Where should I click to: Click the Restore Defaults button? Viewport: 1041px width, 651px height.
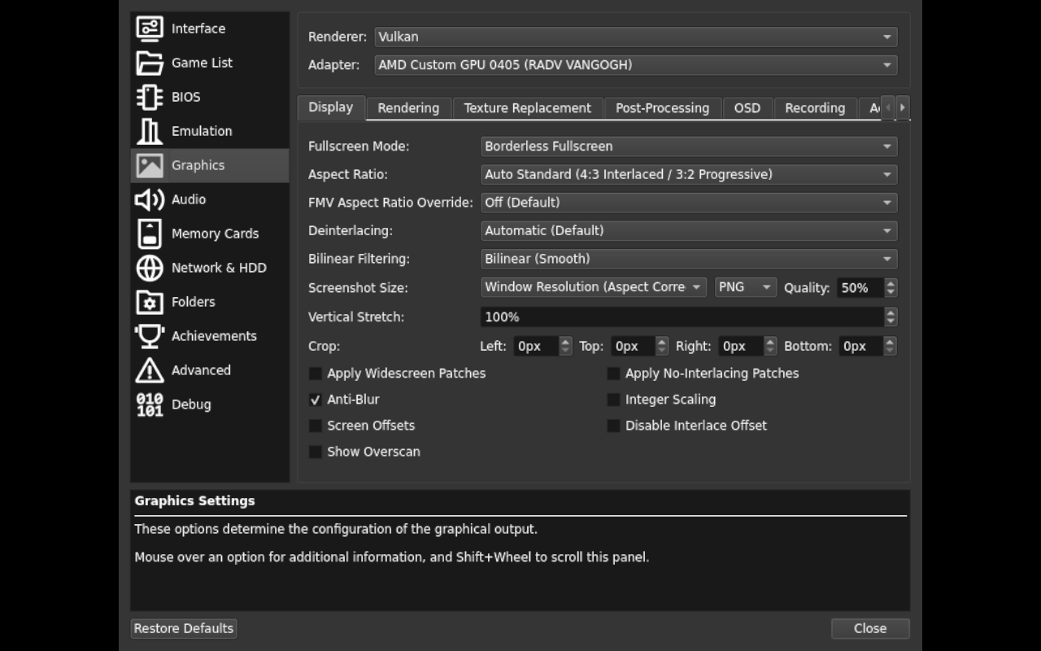[x=184, y=628]
